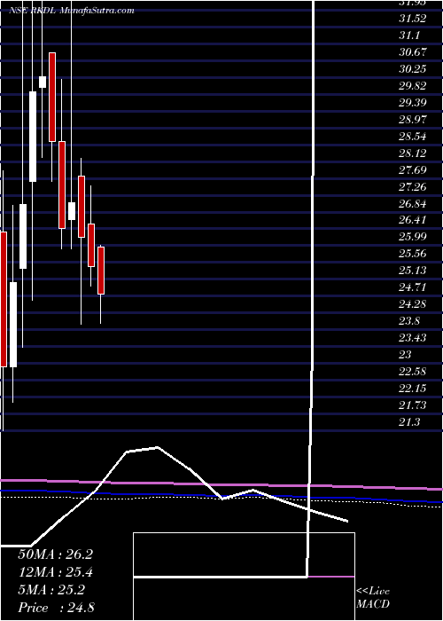This screenshot has height=621, width=443.
Task: Click the 31.1 price axis label
Action: tap(409, 35)
